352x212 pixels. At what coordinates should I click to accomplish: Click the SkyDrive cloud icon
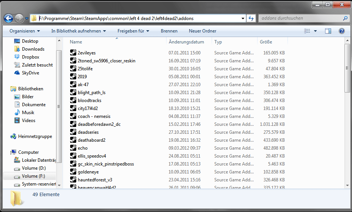(x=17, y=73)
